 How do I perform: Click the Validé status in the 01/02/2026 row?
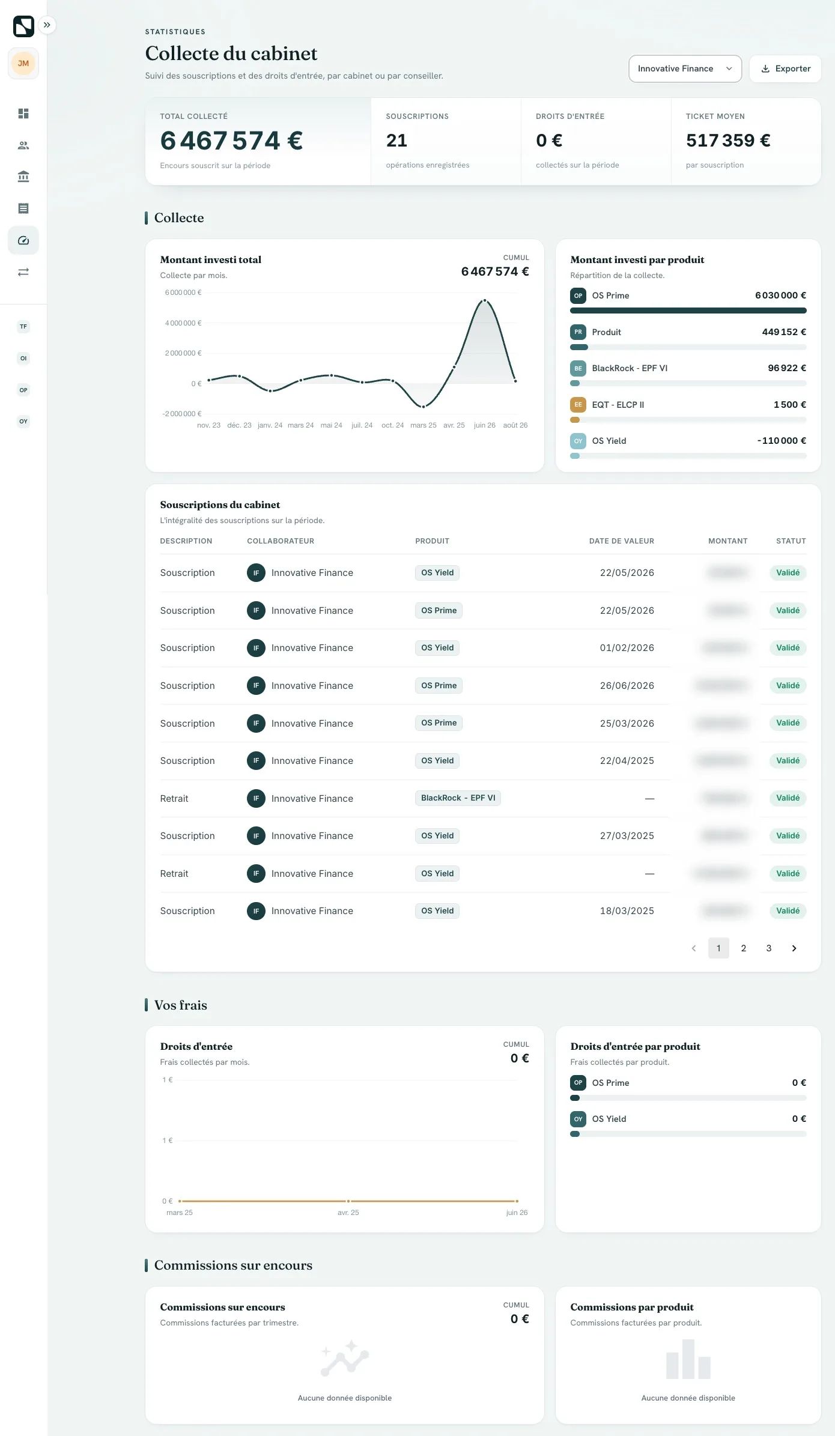[x=788, y=648]
